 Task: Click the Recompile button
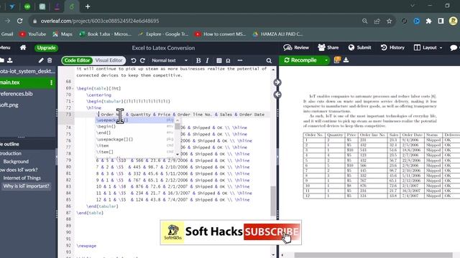point(300,60)
